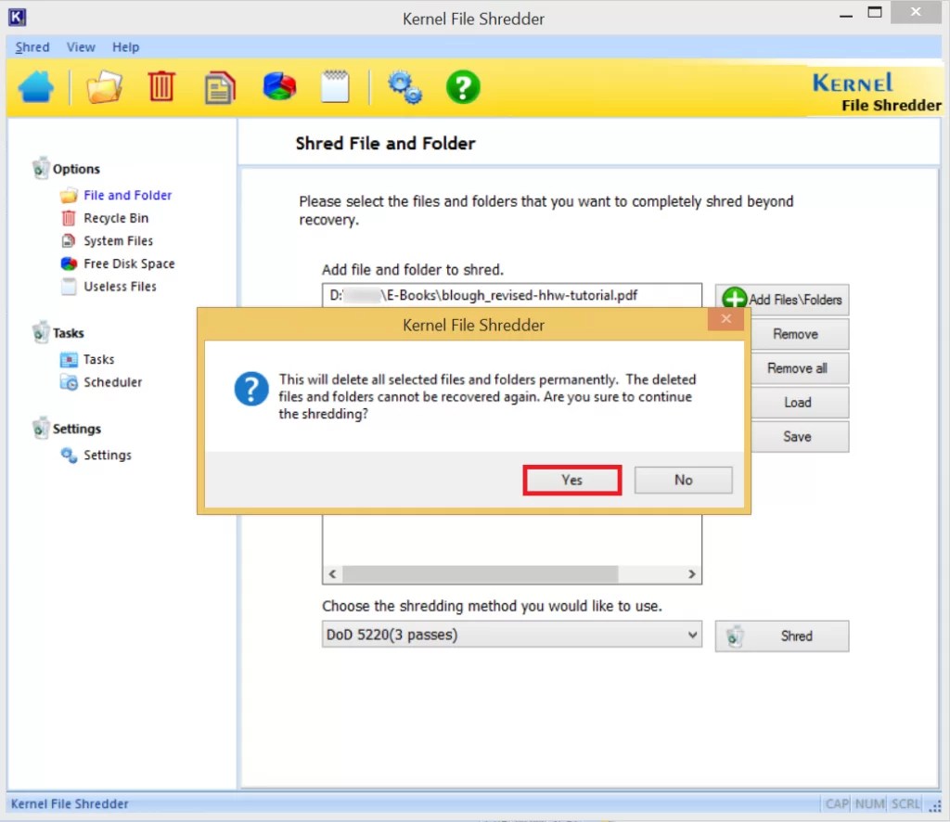Close the confirmation dialog with its X button
950x822 pixels.
click(x=725, y=319)
